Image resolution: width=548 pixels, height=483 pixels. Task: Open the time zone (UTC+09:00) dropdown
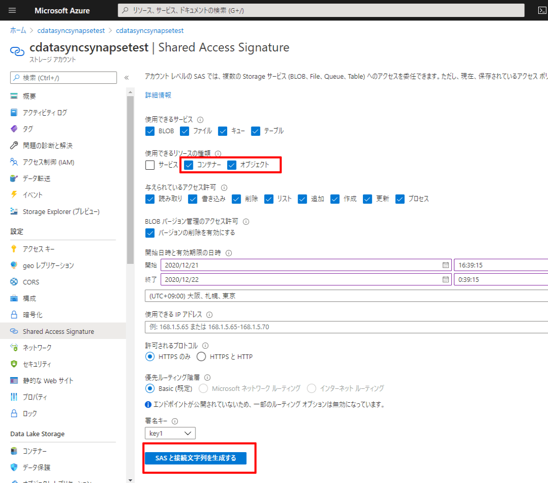click(x=346, y=296)
